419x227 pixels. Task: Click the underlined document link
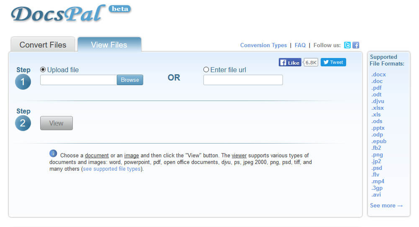tap(97, 155)
